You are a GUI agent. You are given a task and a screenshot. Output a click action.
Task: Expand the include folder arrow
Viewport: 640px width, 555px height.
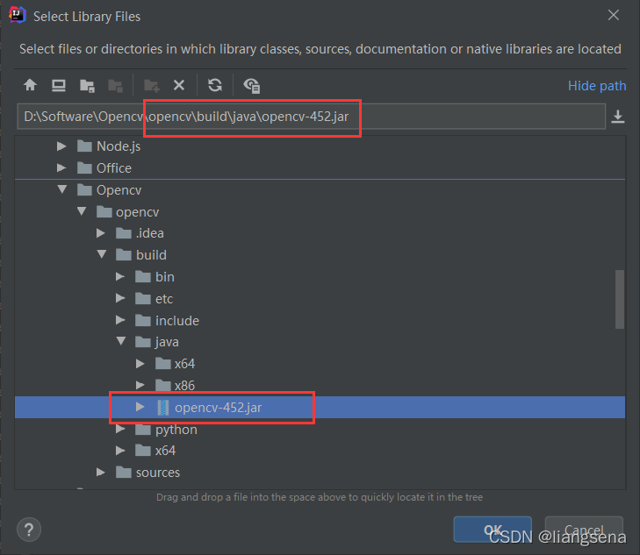[120, 320]
